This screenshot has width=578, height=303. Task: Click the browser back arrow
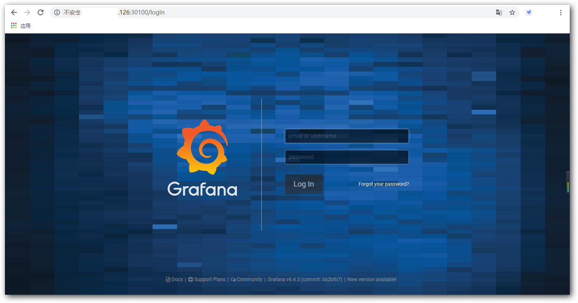click(14, 12)
